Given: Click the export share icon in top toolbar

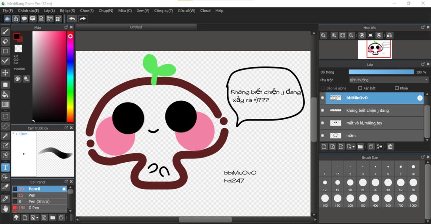Looking at the screenshot, I should (16, 18).
